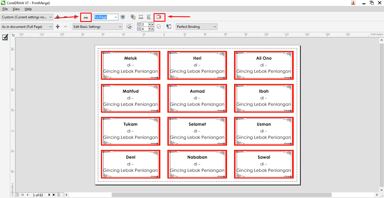Toggle Enable Color Separations
Screen dimensions: 384x198
point(133,17)
